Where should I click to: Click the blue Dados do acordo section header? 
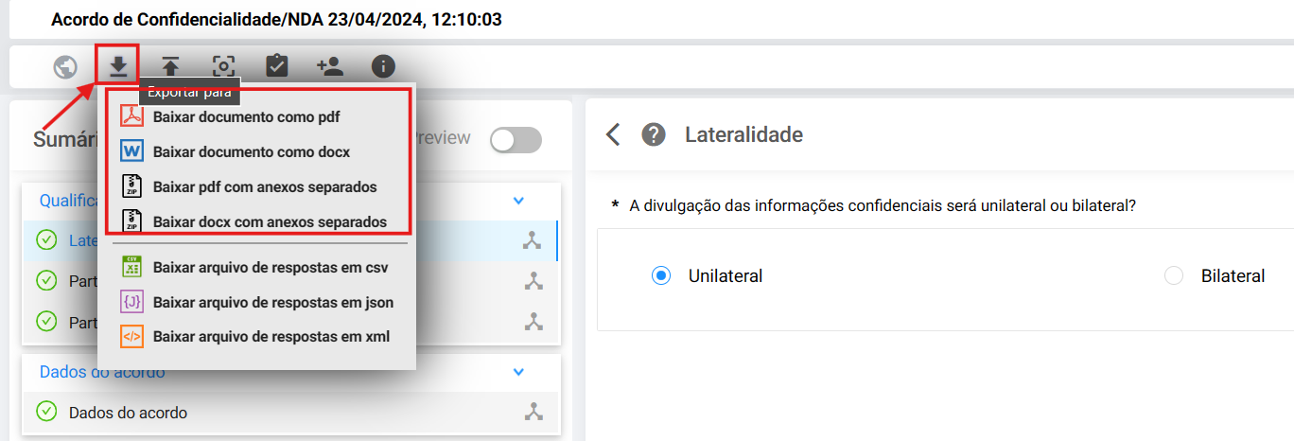click(102, 372)
